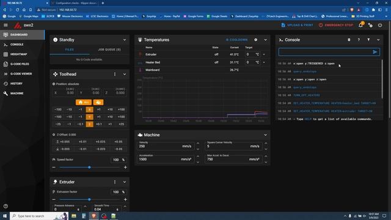This screenshot has height=220, width=391.
Task: Collapse the Temperatures panel
Action: point(265,40)
